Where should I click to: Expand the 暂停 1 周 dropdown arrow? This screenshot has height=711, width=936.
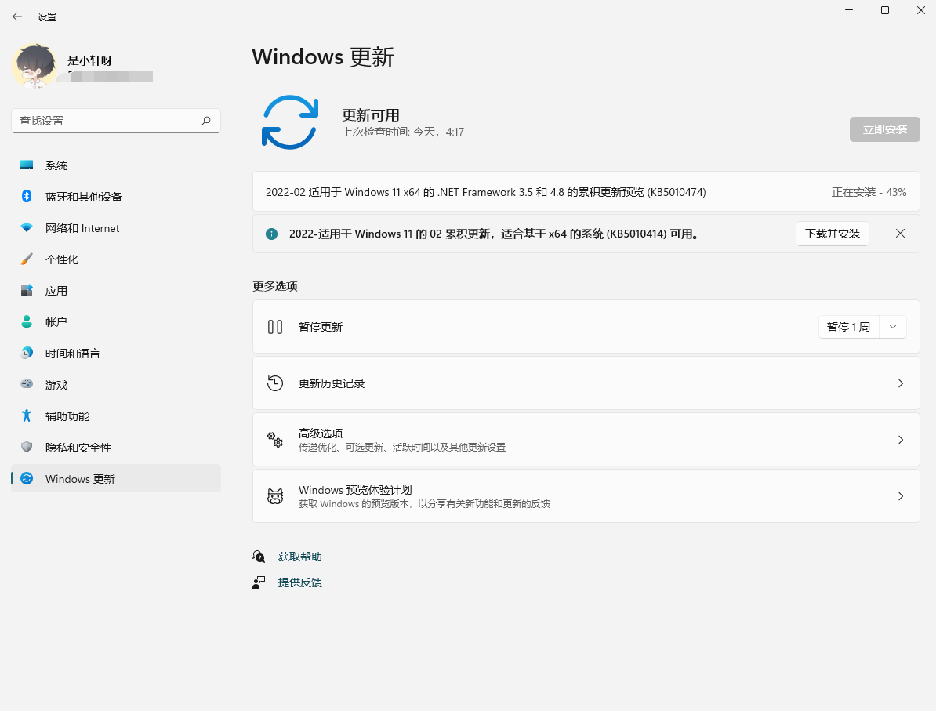pos(893,326)
